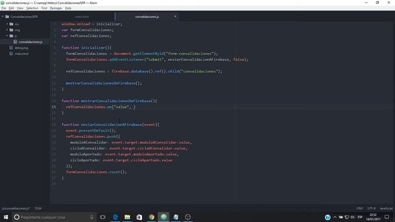Click the file path in status bar
The image size is (395, 222).
point(15,208)
